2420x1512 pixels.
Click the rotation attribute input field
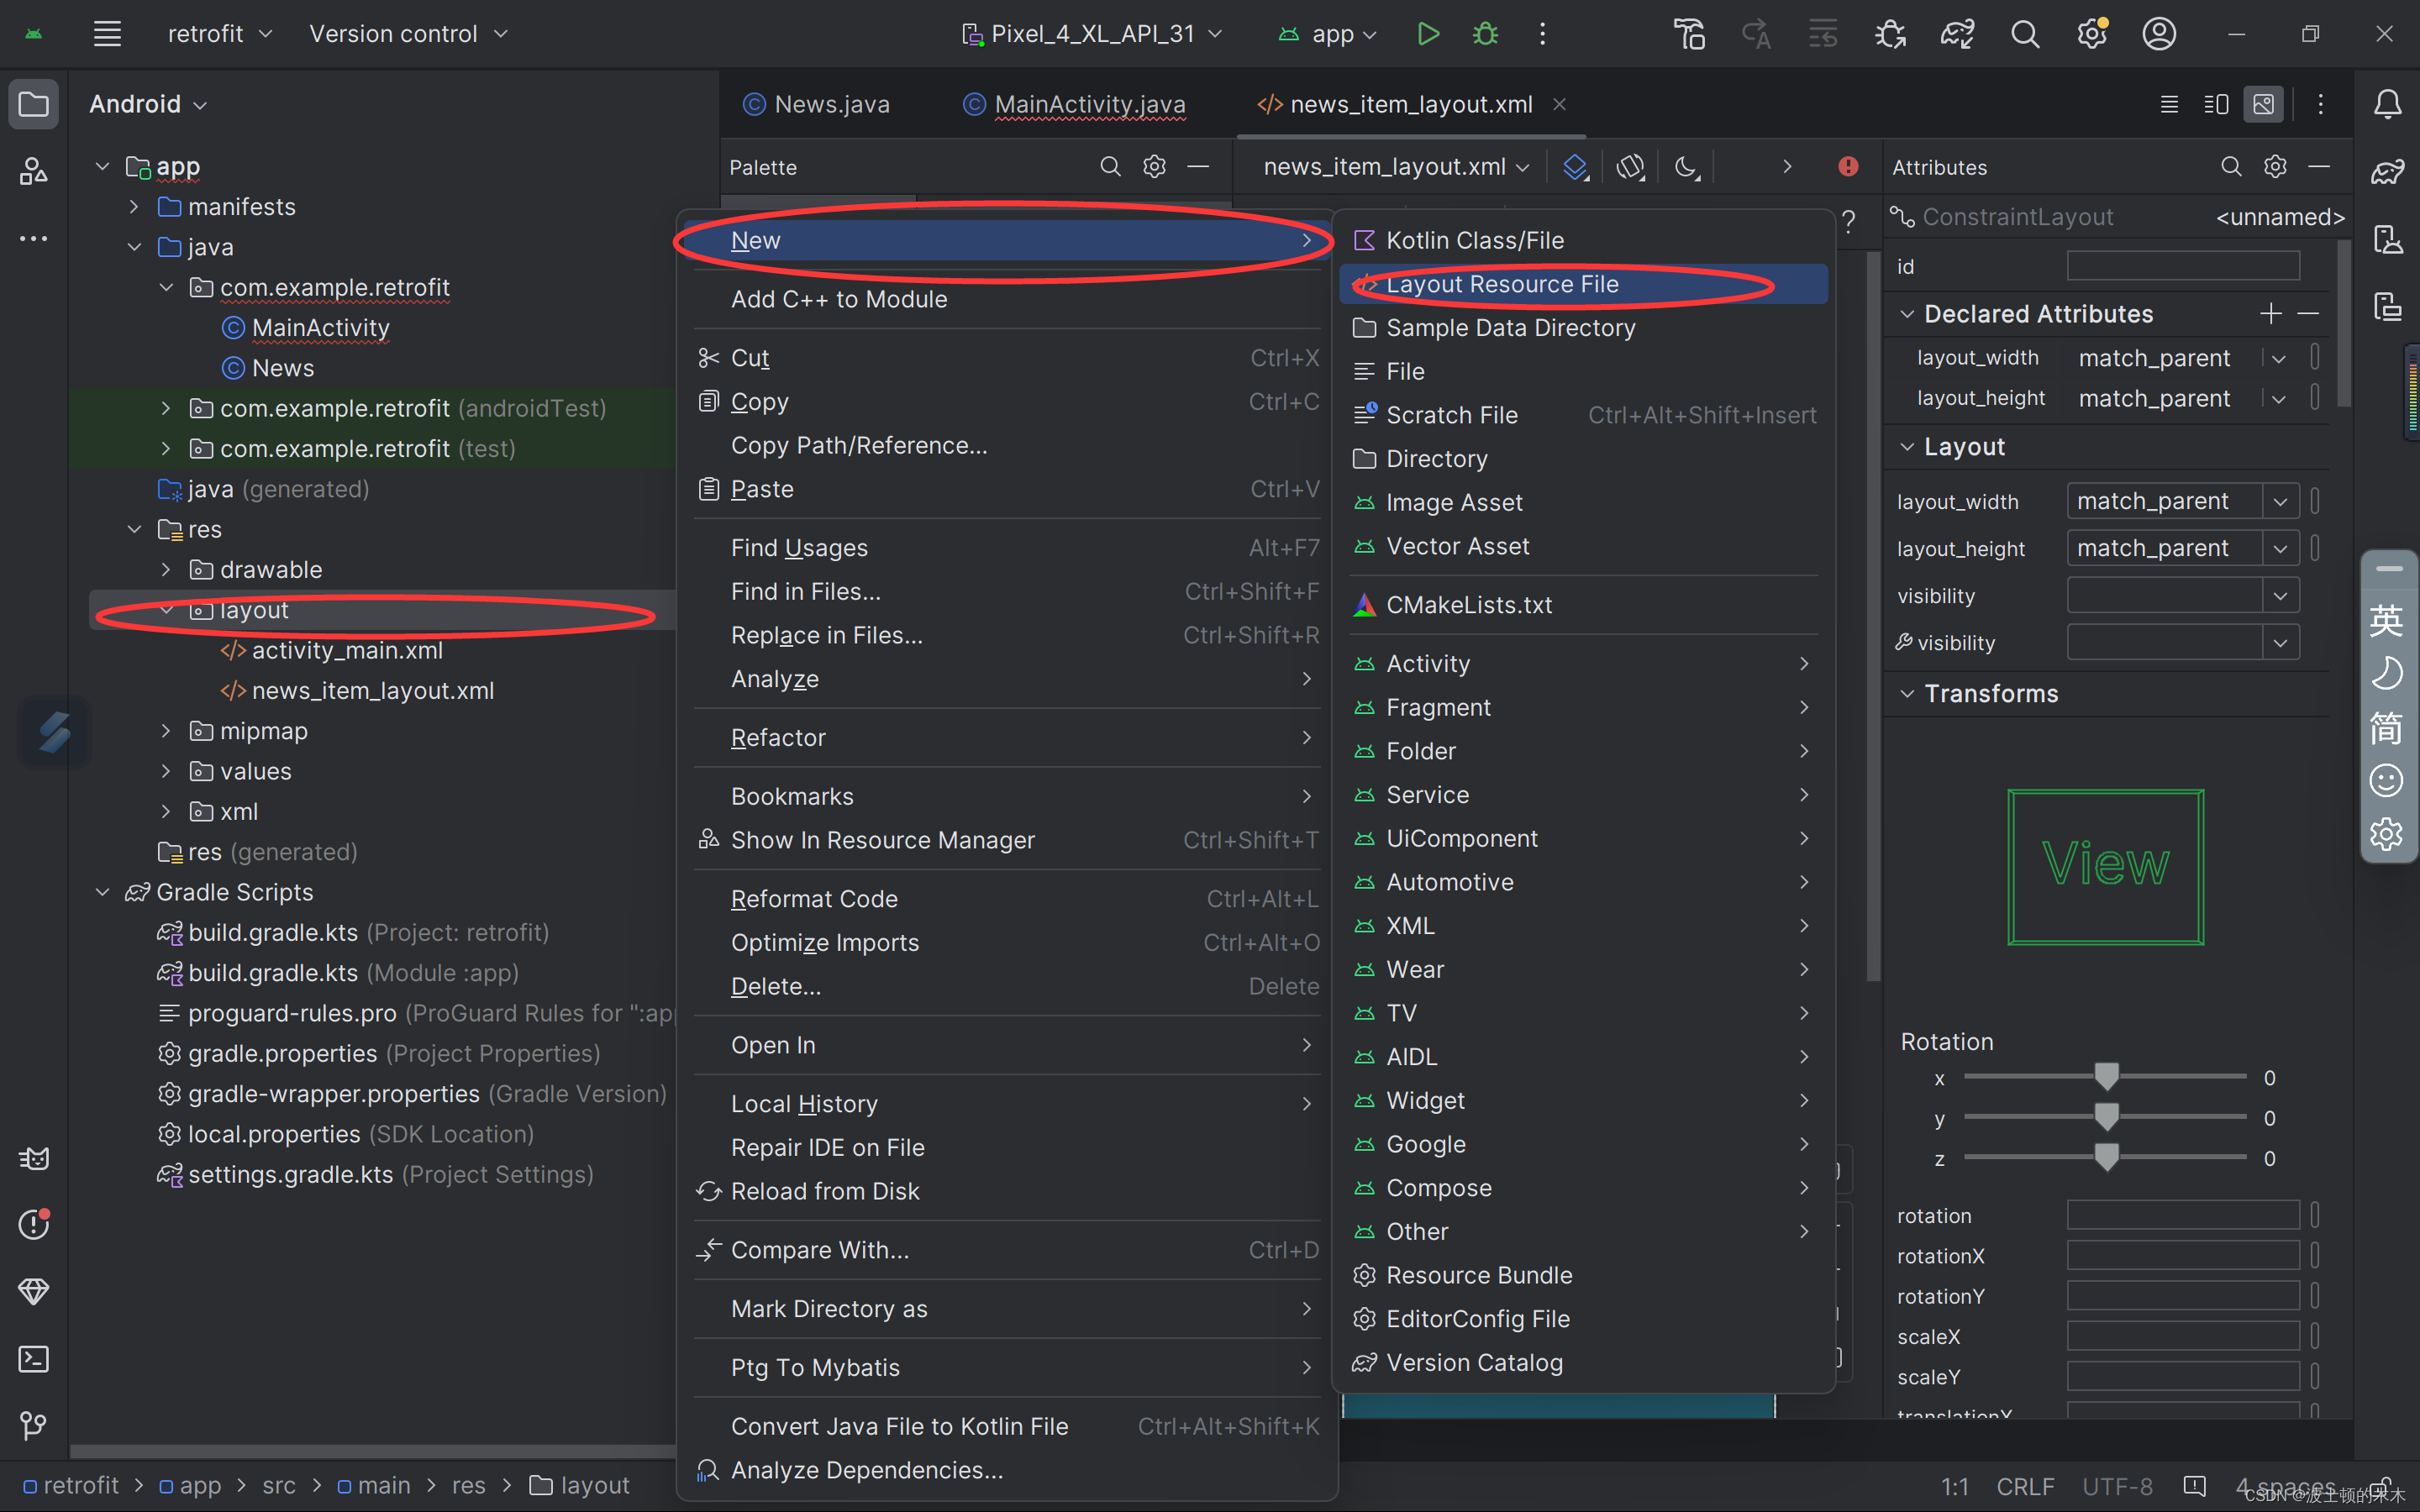click(x=2183, y=1216)
